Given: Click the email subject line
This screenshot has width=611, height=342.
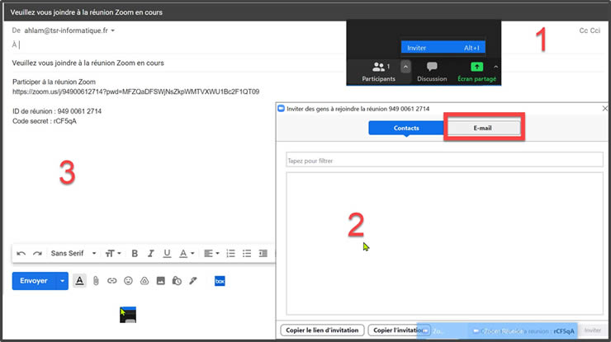Looking at the screenshot, I should coord(88,63).
